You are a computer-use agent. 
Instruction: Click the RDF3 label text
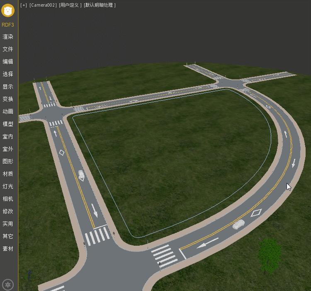(x=8, y=25)
